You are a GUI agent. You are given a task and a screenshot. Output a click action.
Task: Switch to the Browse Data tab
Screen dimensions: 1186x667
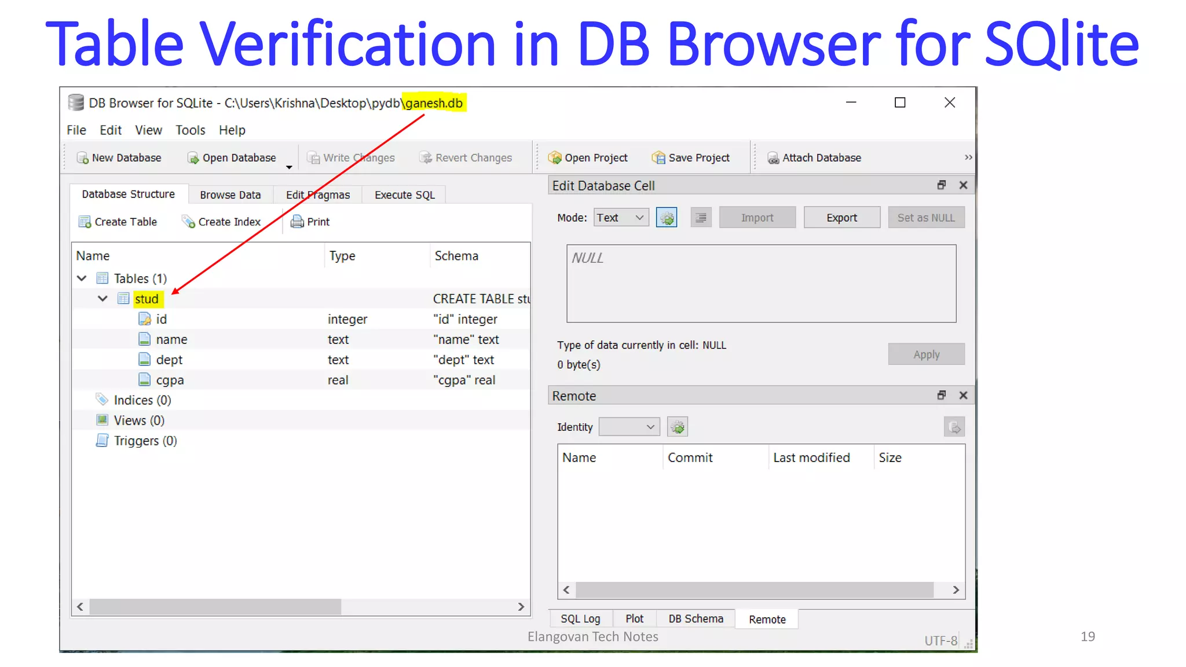[x=230, y=195]
